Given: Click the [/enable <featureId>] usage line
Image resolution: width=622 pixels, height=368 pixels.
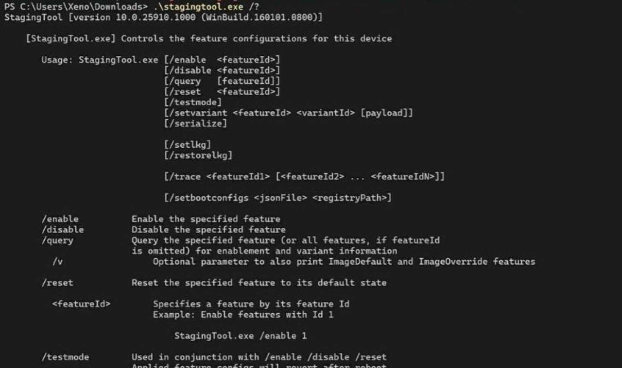Looking at the screenshot, I should tap(222, 60).
